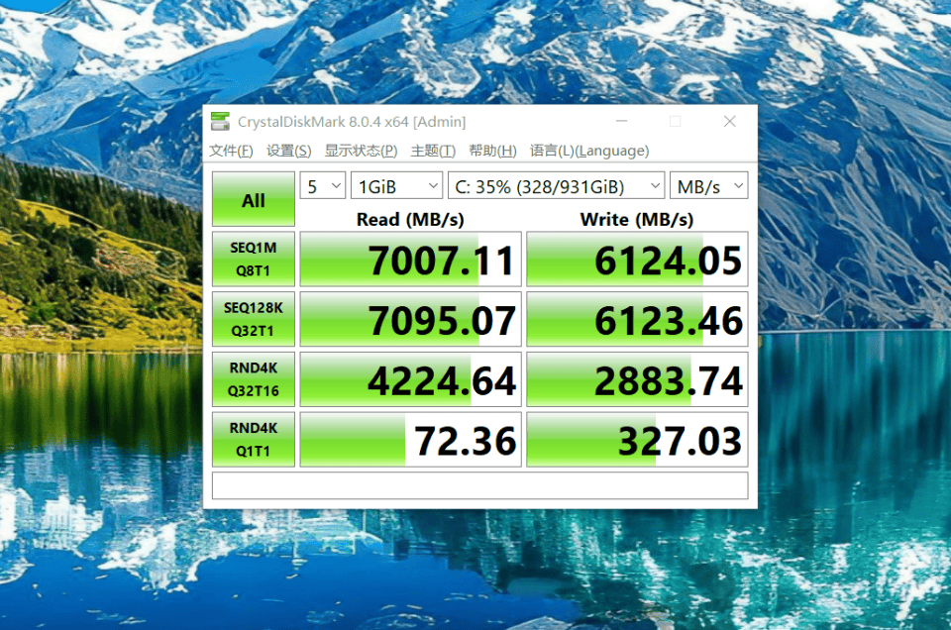Select the 327.03 write result

point(637,439)
